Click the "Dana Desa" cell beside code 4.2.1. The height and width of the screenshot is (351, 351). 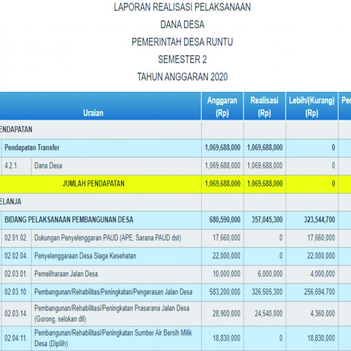tap(48, 166)
